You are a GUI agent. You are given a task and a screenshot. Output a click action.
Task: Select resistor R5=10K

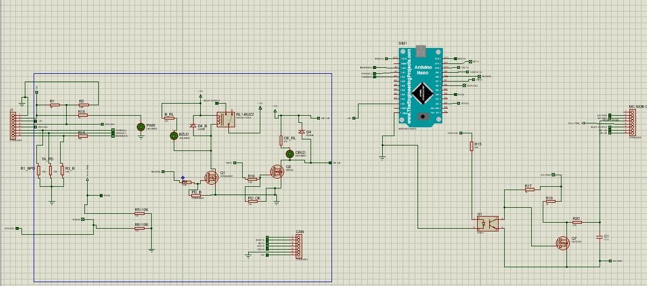[140, 213]
